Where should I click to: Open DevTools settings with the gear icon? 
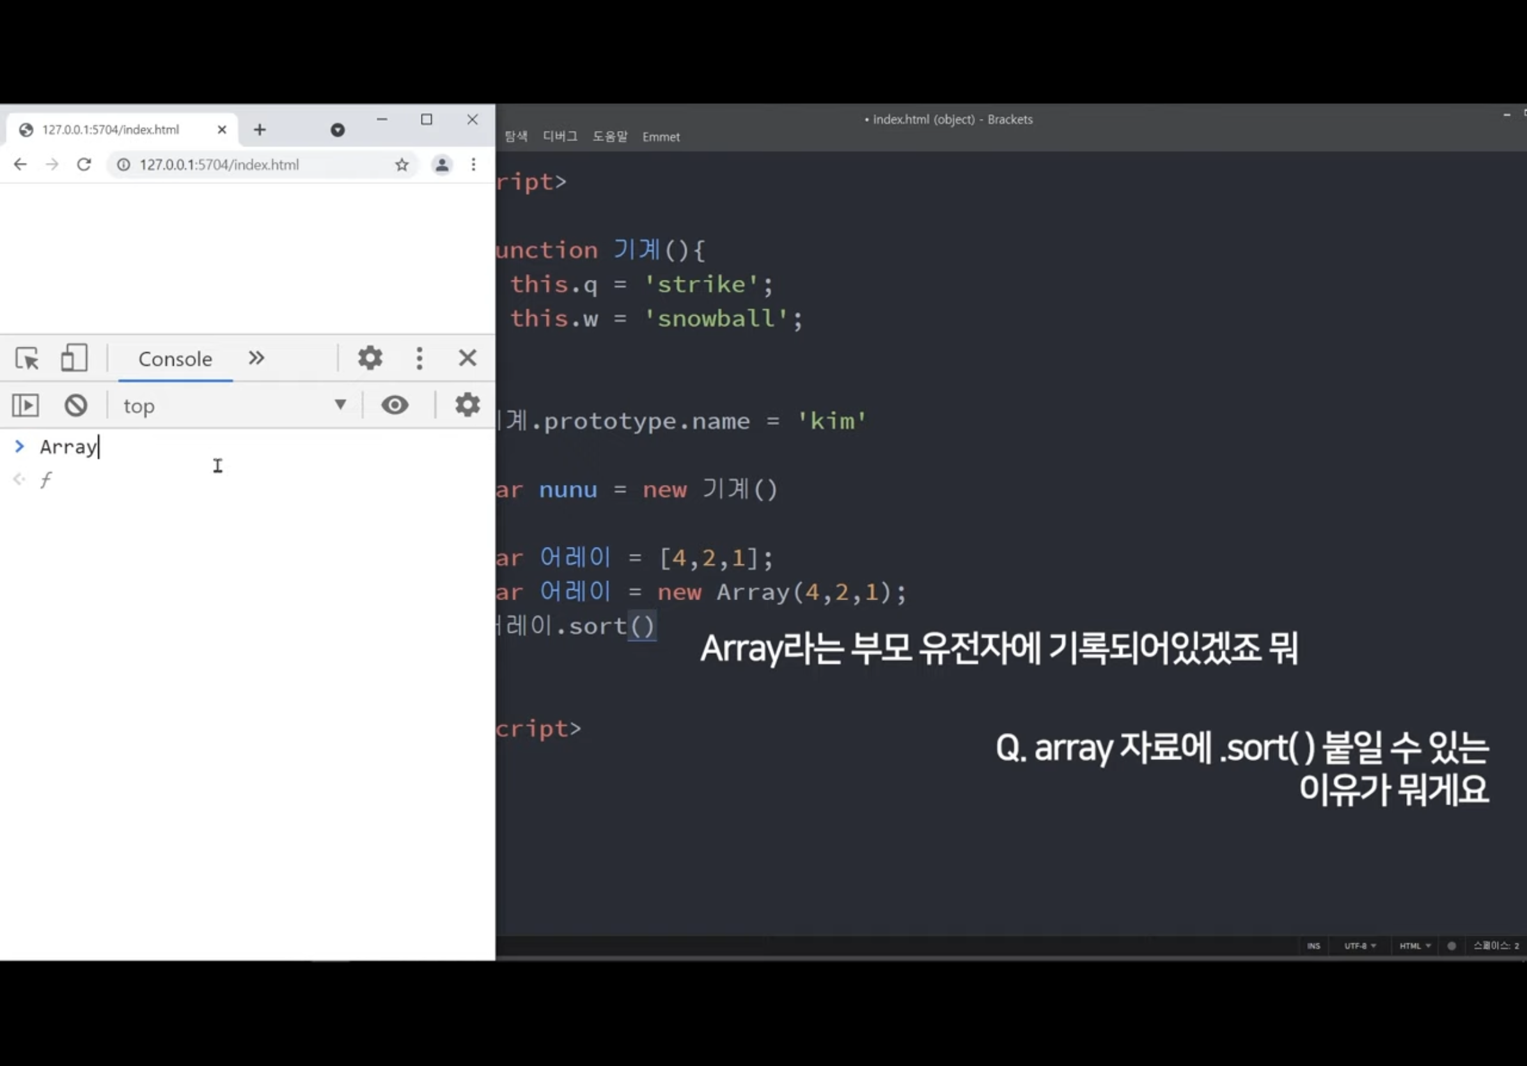coord(370,359)
